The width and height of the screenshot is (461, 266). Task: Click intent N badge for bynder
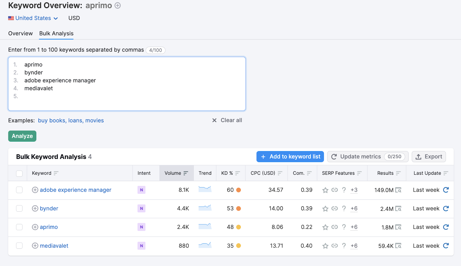(x=141, y=208)
